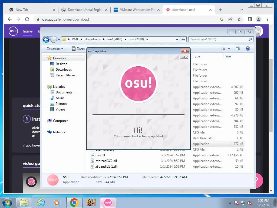Viewport: 277px width, 208px height.
Task: Switch to the VMware Workstation tab
Action: click(137, 10)
